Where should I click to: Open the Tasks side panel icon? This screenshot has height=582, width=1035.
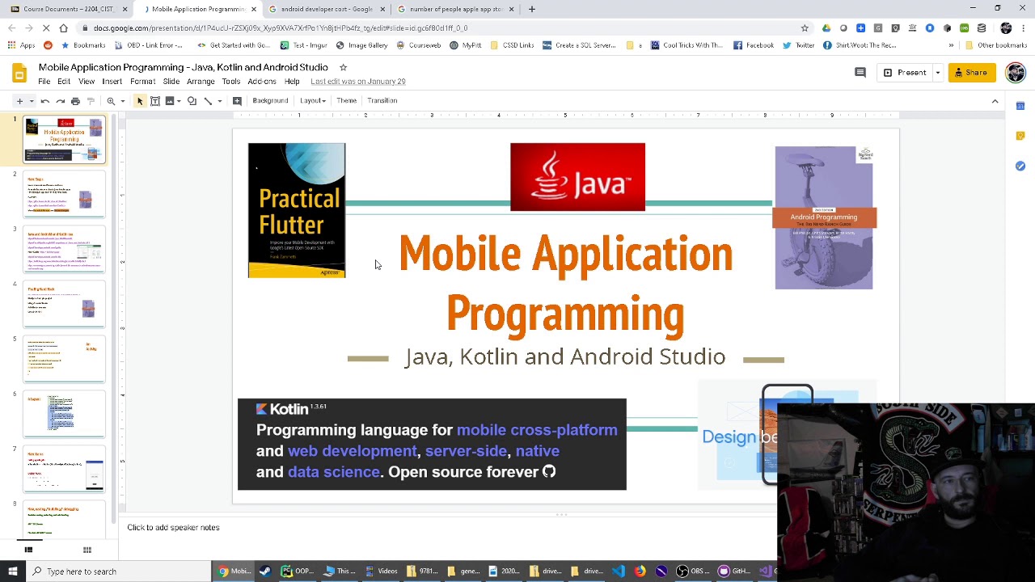click(1020, 166)
